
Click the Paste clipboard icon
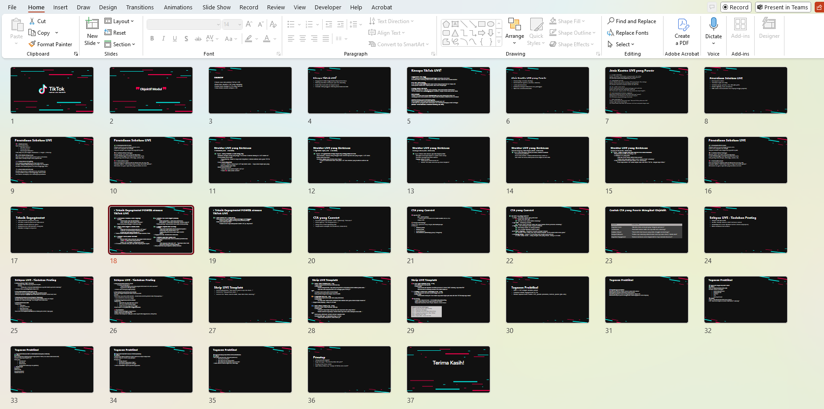(x=16, y=25)
